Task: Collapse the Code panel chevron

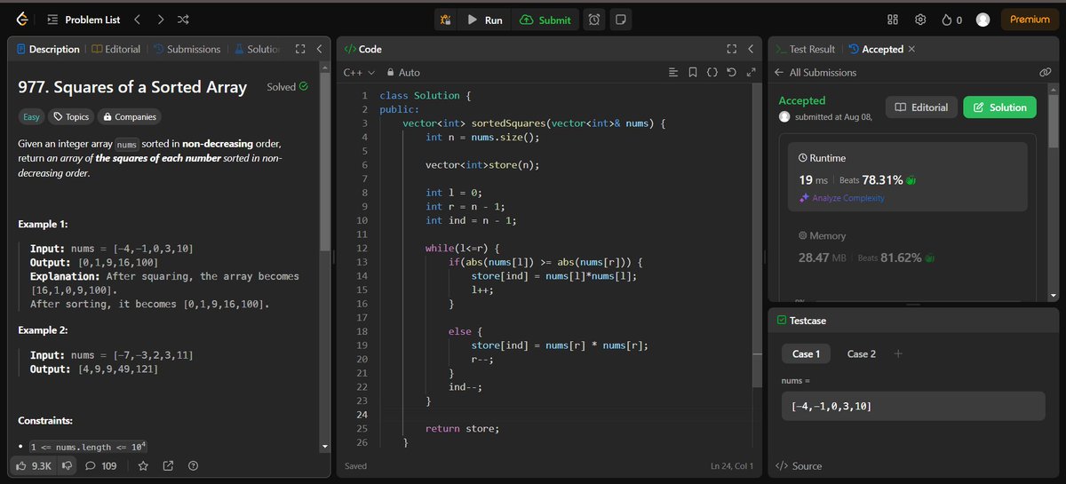Action: 751,50
